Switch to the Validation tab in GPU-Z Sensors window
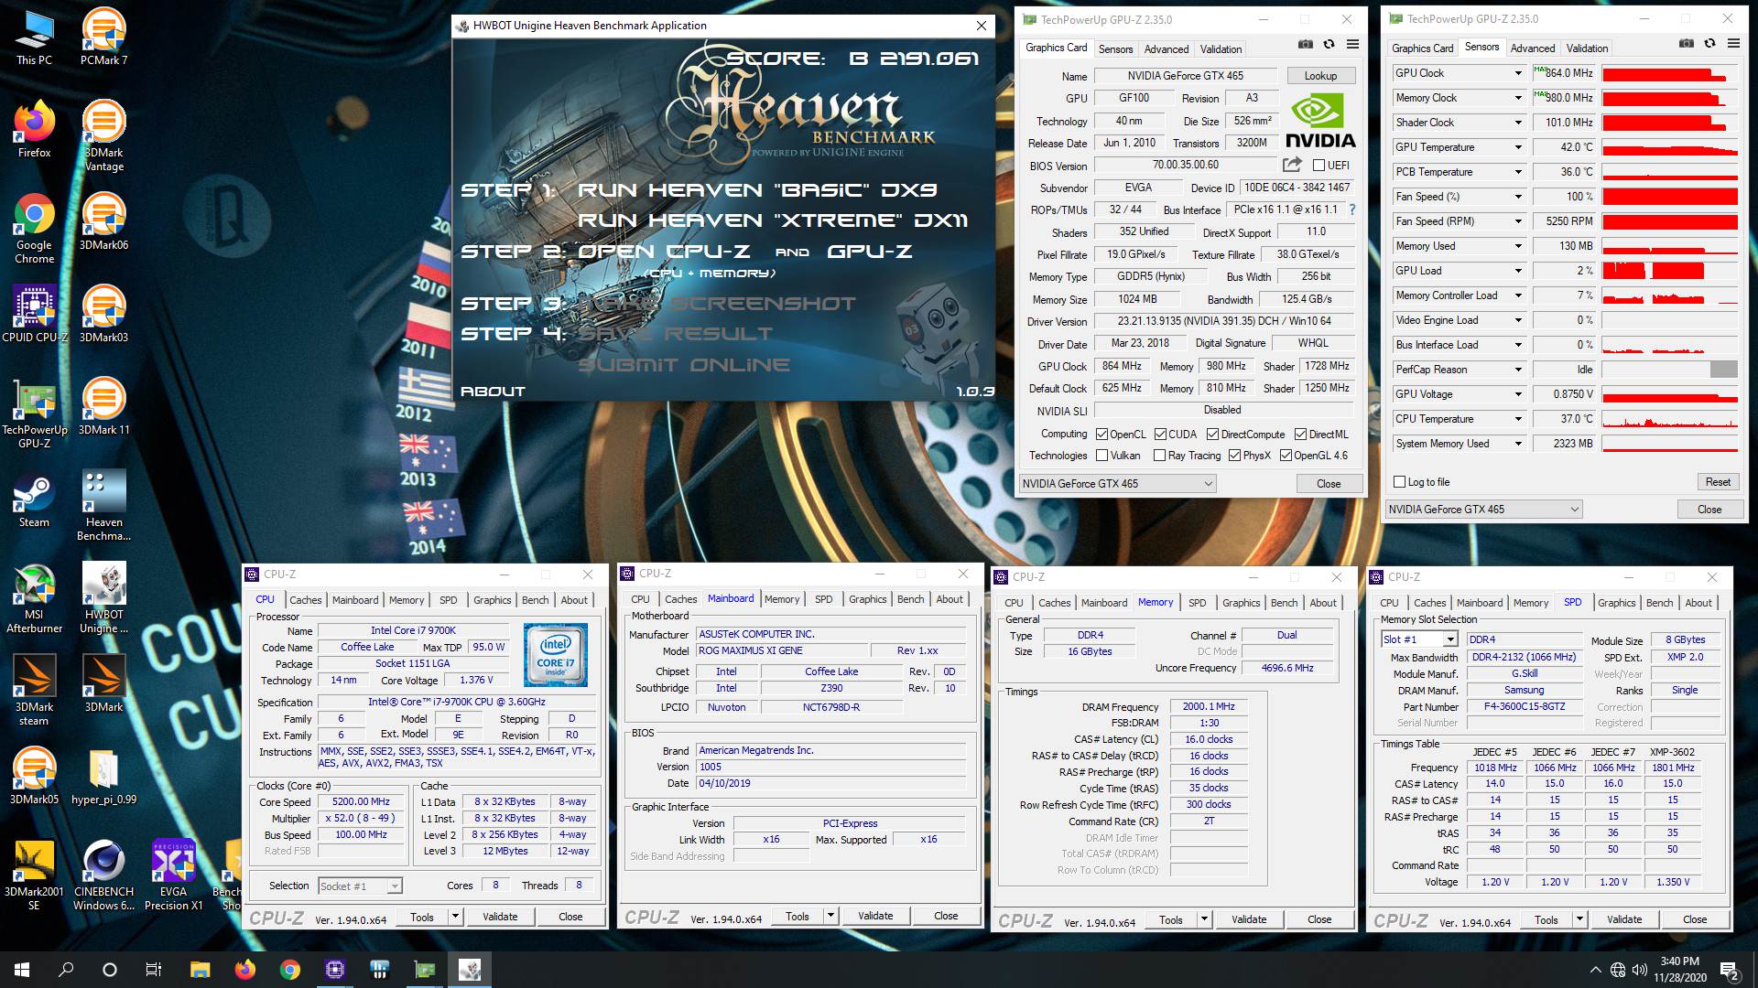1758x988 pixels. click(x=1587, y=48)
